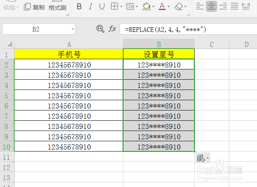This screenshot has height=187, width=257.
Task: Click the eraser clear icon
Action: pos(179,7)
